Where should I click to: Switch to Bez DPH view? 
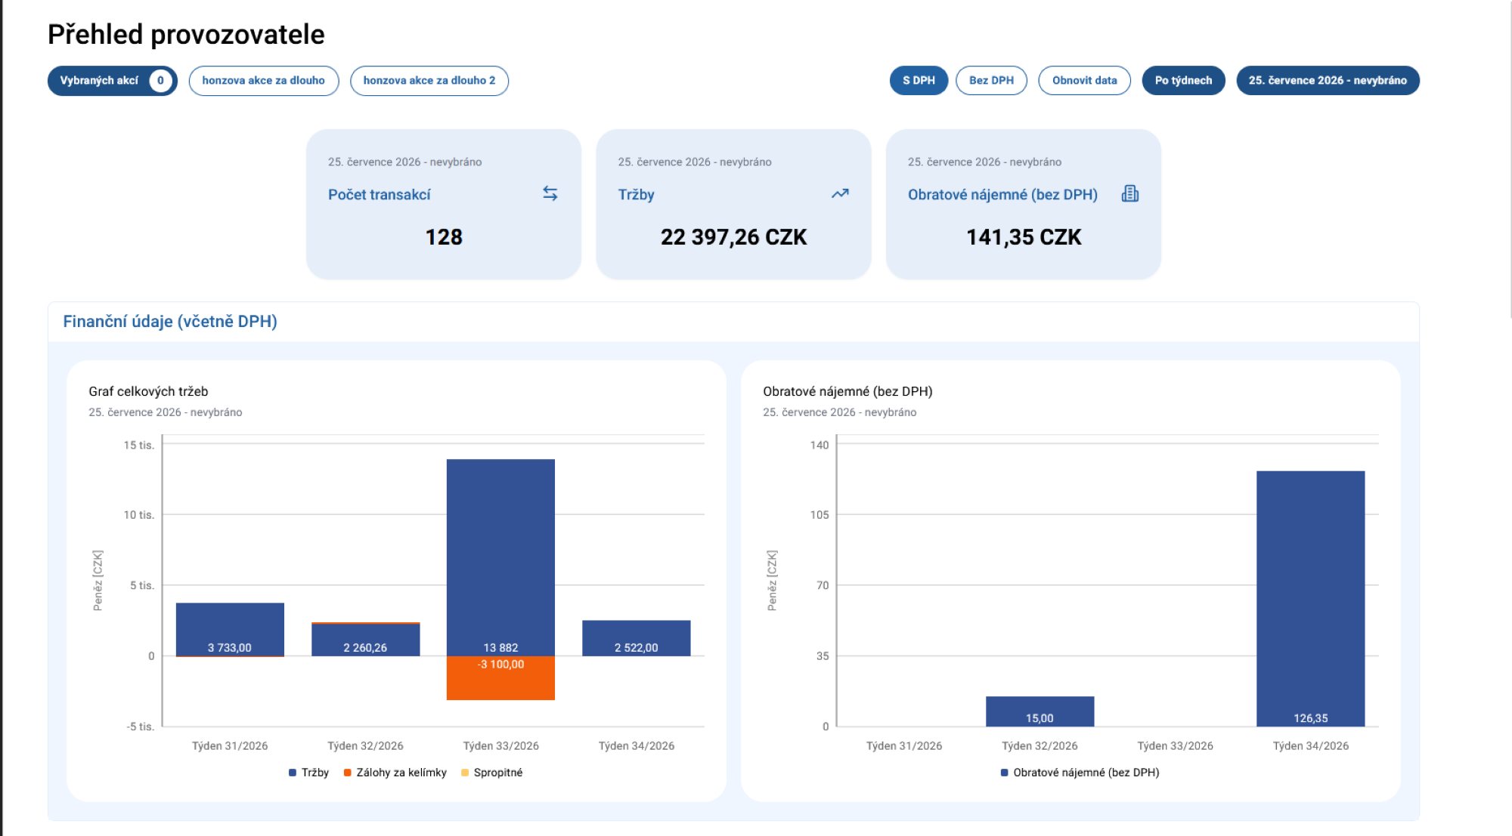pyautogui.click(x=991, y=81)
